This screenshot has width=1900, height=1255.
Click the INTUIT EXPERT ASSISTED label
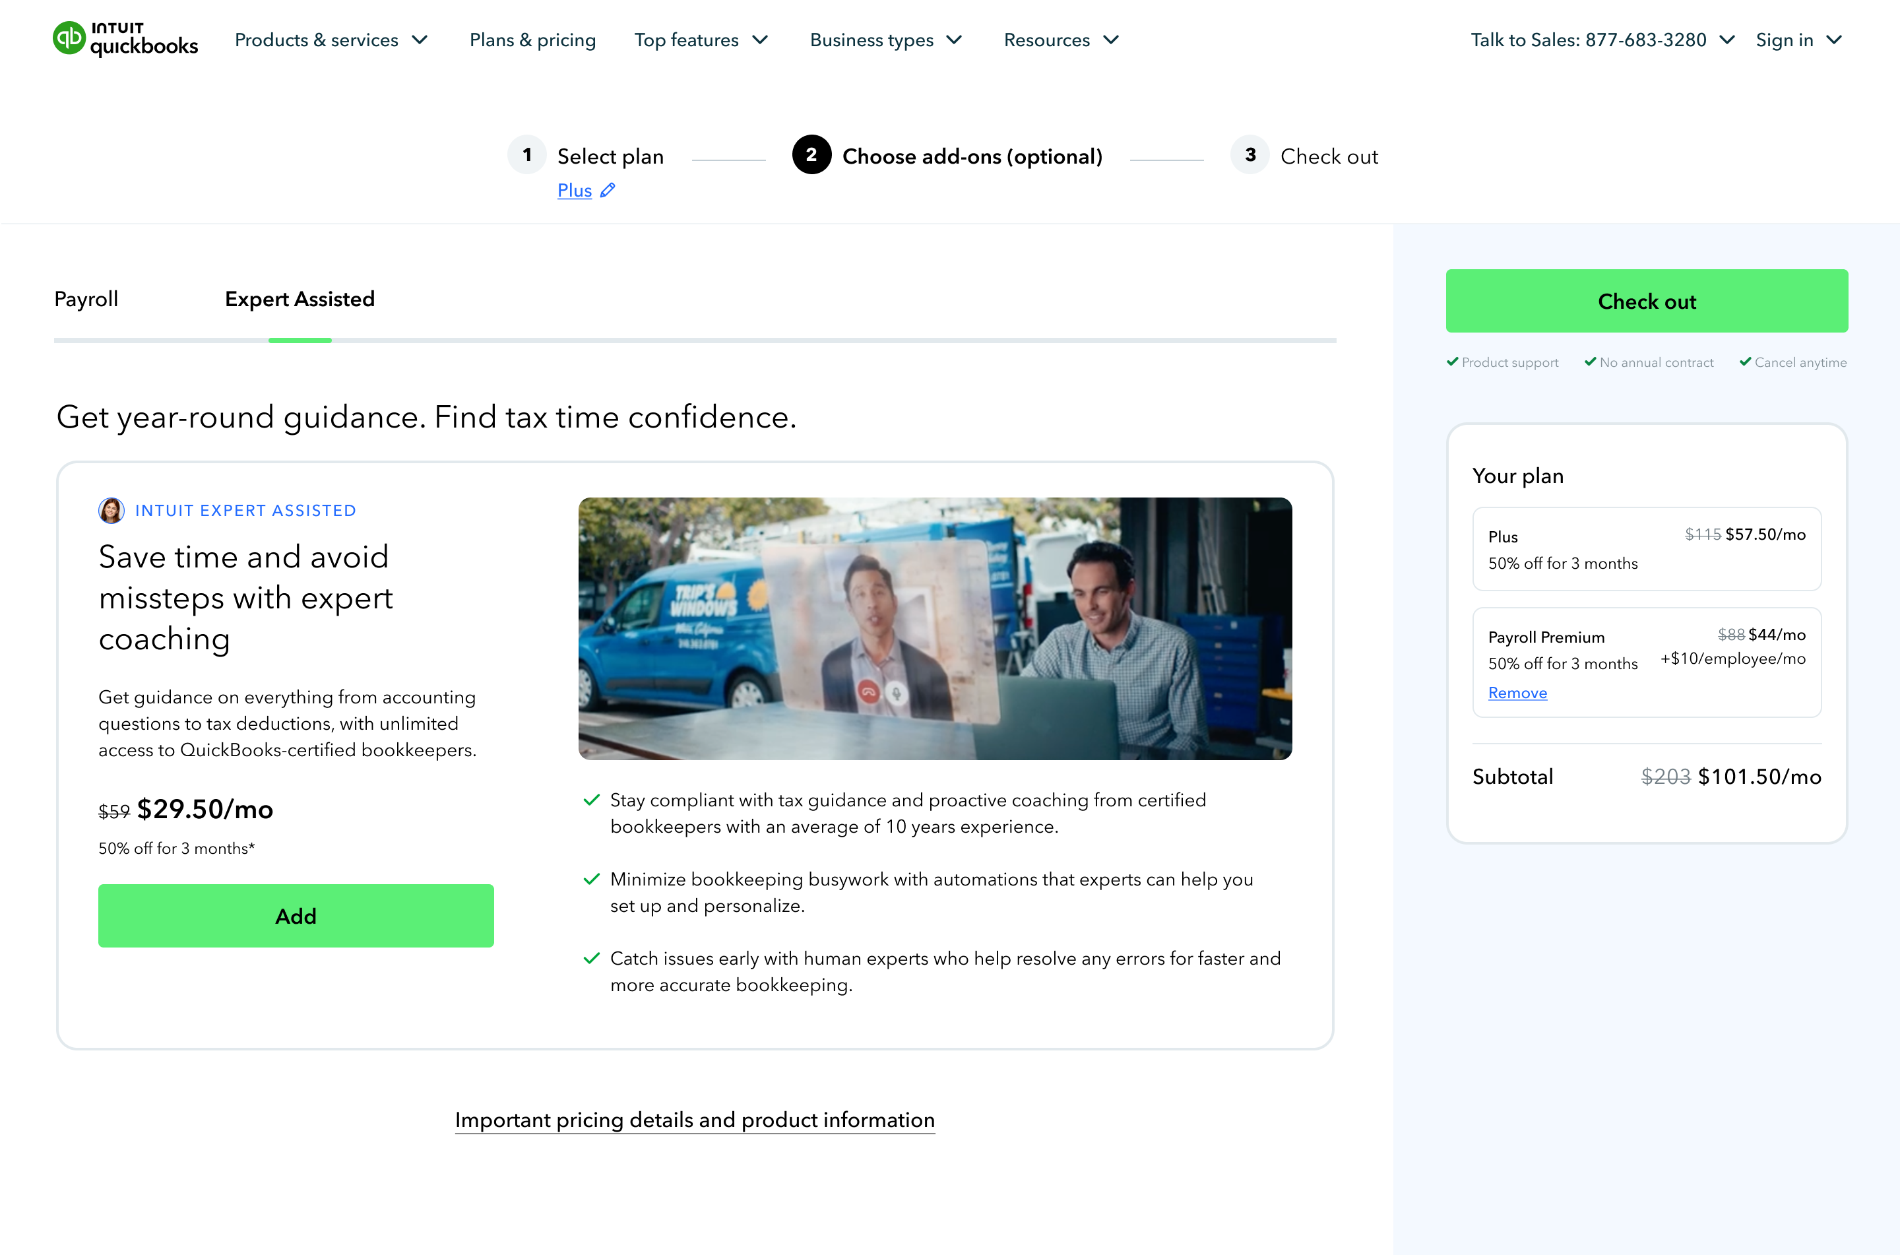245,511
